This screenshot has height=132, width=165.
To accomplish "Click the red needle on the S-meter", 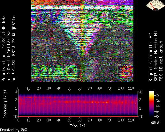I will [153, 7].
